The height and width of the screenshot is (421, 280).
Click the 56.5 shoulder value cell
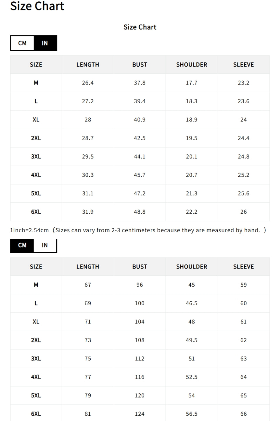(191, 414)
